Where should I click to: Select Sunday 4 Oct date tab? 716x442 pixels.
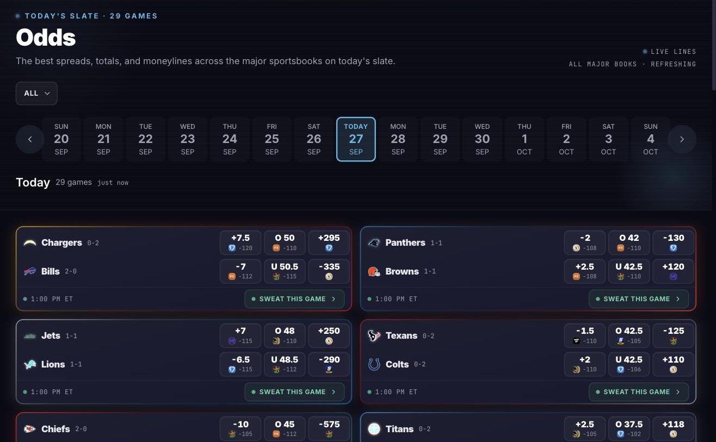point(651,139)
